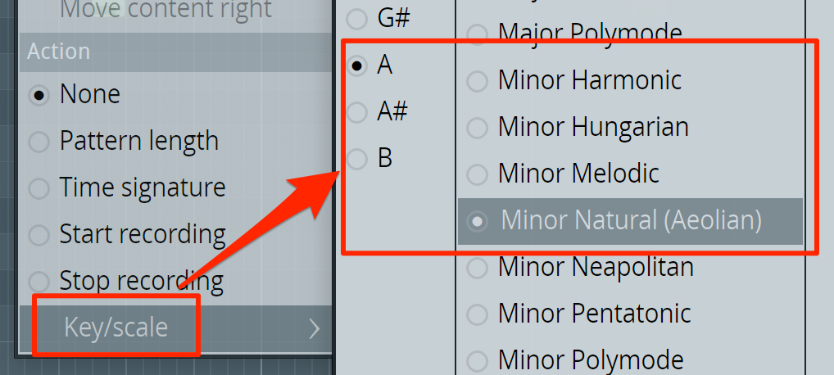Viewport: 834px width, 375px height.
Task: Choose Minor Neapolitan scale
Action: tap(630, 268)
